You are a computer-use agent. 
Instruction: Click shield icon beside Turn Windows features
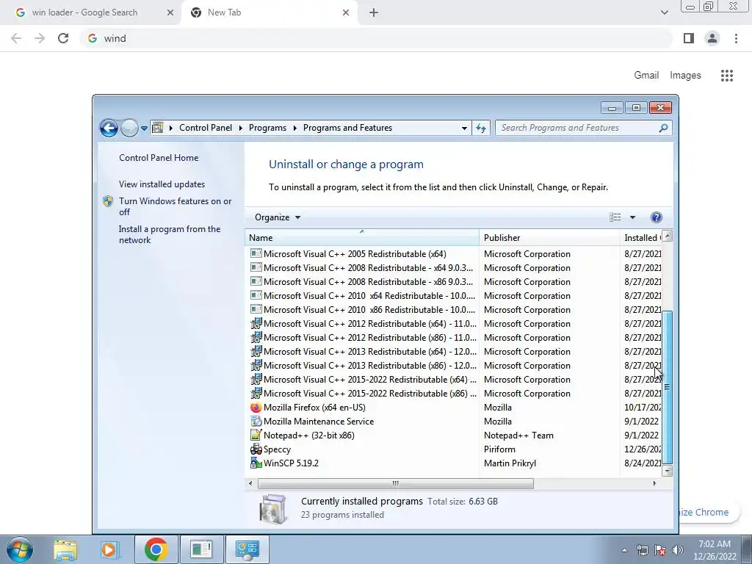pyautogui.click(x=108, y=201)
